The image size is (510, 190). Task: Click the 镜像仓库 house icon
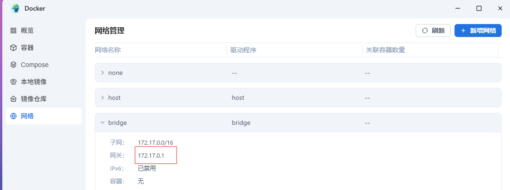pyautogui.click(x=13, y=99)
